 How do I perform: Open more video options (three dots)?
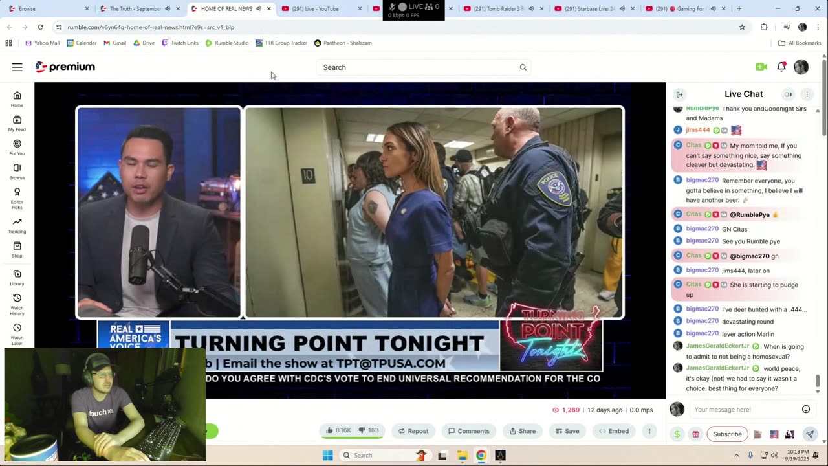(x=649, y=431)
